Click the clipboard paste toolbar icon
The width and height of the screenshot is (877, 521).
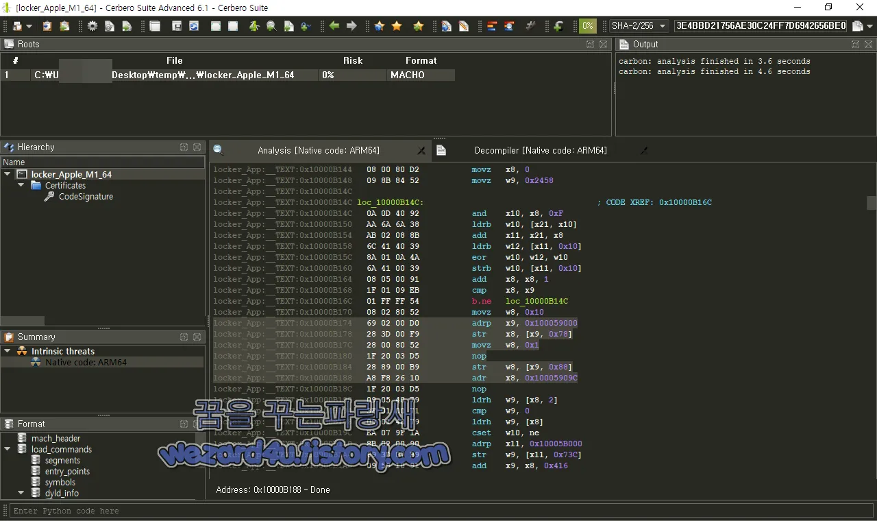pyautogui.click(x=47, y=26)
